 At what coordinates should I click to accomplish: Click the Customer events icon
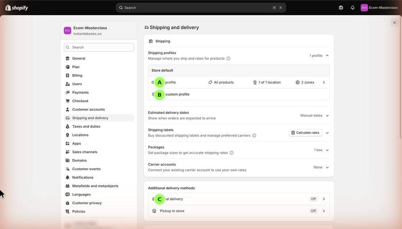(x=67, y=169)
